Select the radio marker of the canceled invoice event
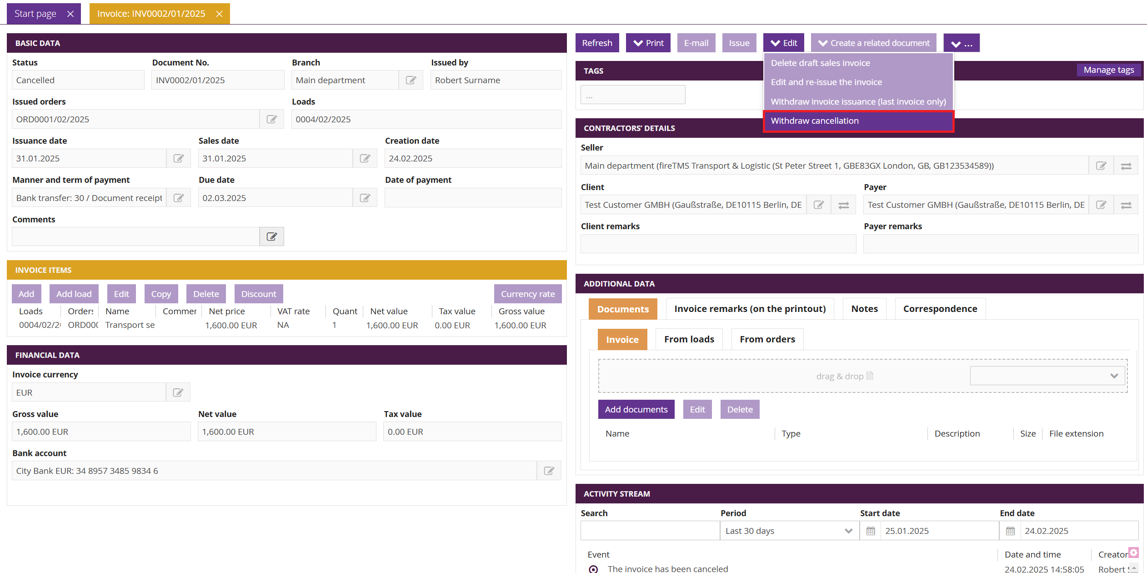The width and height of the screenshot is (1147, 573). pos(593,568)
